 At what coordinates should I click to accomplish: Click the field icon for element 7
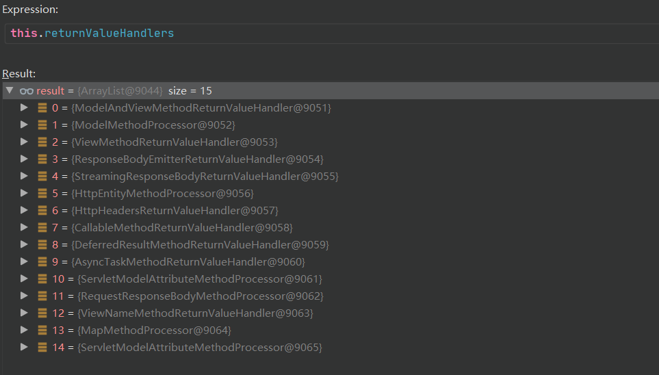[x=42, y=228]
